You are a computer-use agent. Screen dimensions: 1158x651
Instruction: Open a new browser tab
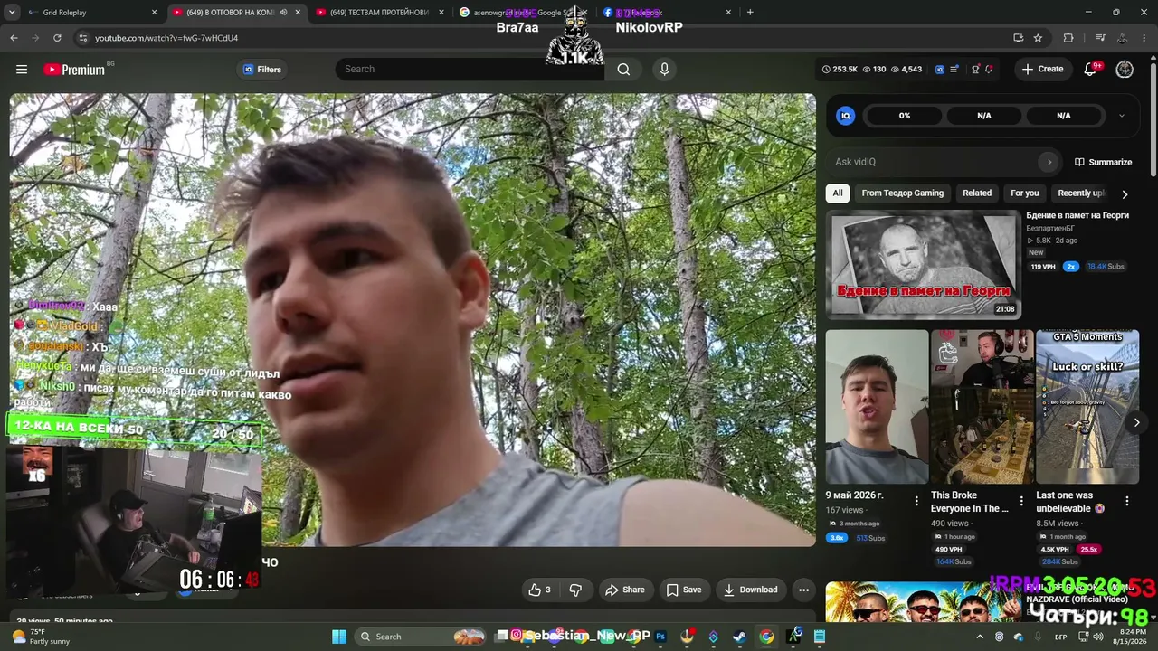click(750, 13)
